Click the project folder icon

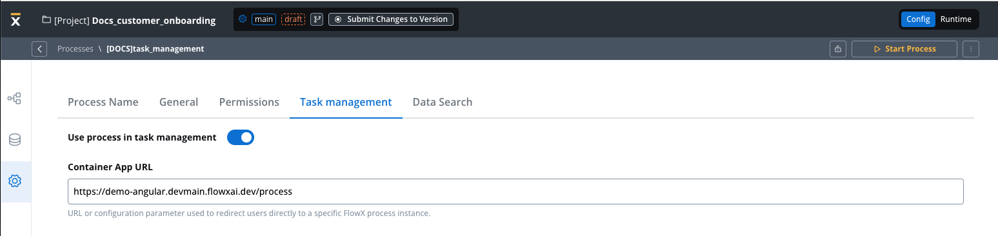[x=46, y=20]
